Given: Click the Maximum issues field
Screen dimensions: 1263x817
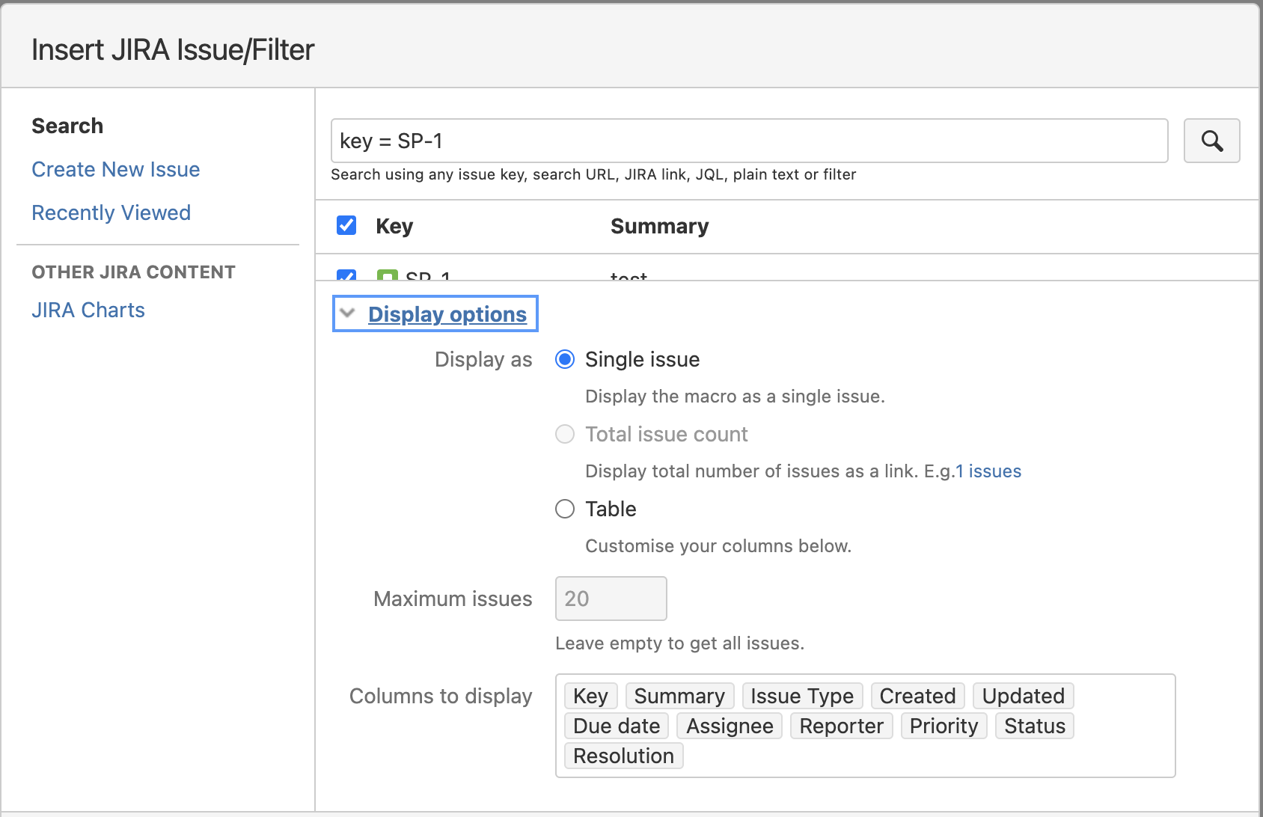Looking at the screenshot, I should pyautogui.click(x=610, y=598).
